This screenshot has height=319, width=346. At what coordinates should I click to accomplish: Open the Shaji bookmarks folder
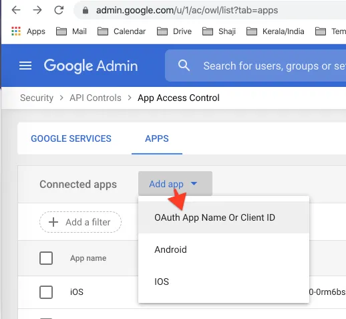pyautogui.click(x=219, y=31)
